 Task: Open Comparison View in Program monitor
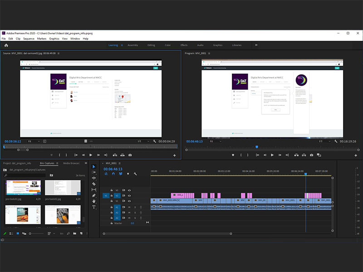click(319, 155)
